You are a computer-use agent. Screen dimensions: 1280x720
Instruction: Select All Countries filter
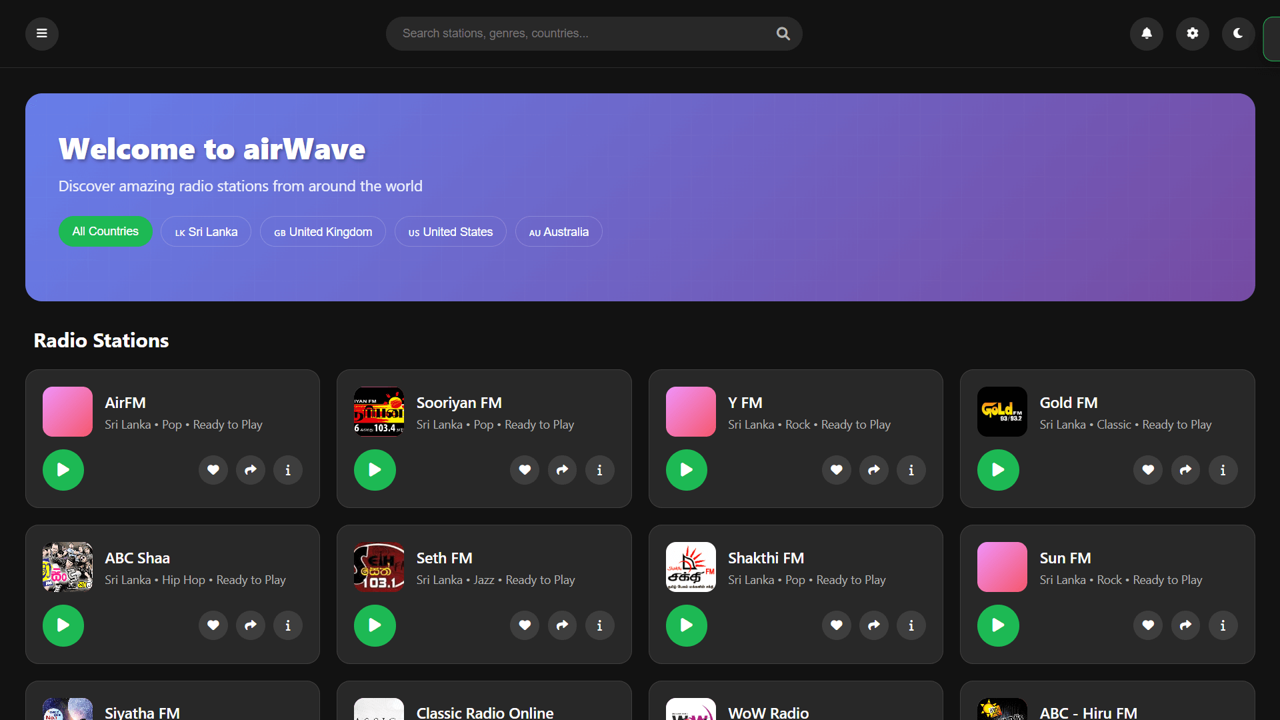(x=105, y=231)
